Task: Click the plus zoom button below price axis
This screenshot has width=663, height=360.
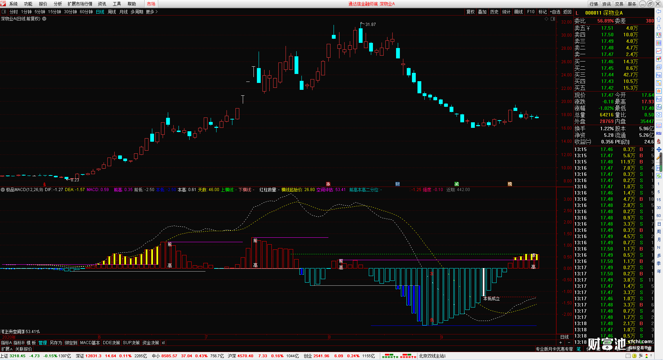Action: [560, 343]
